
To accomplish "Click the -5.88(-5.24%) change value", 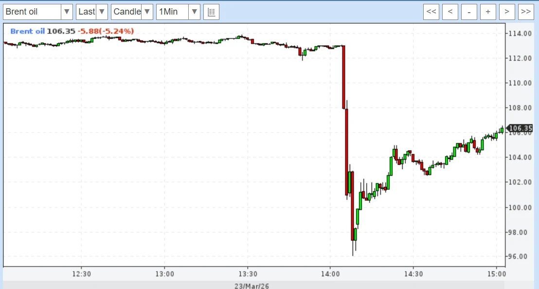I will 106,31.
